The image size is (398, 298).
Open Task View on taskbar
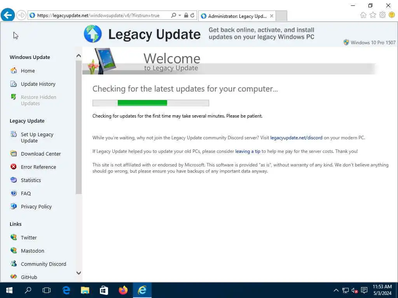point(47,290)
